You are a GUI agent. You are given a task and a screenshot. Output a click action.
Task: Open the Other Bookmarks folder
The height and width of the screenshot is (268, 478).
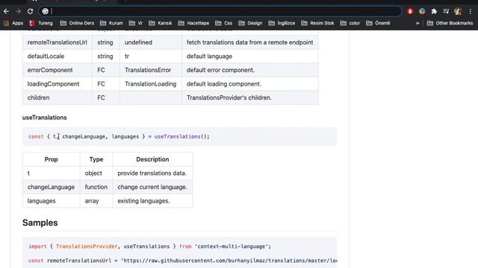[x=450, y=23]
